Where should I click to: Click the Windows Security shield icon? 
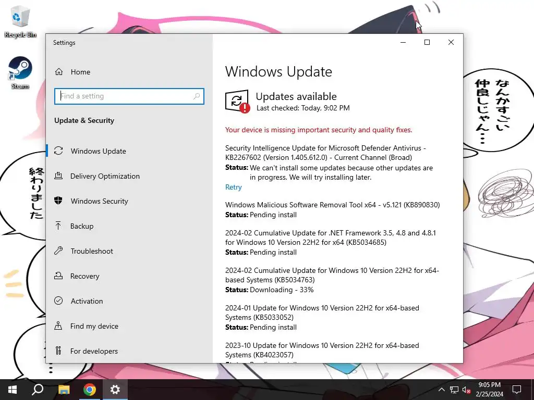pos(58,201)
